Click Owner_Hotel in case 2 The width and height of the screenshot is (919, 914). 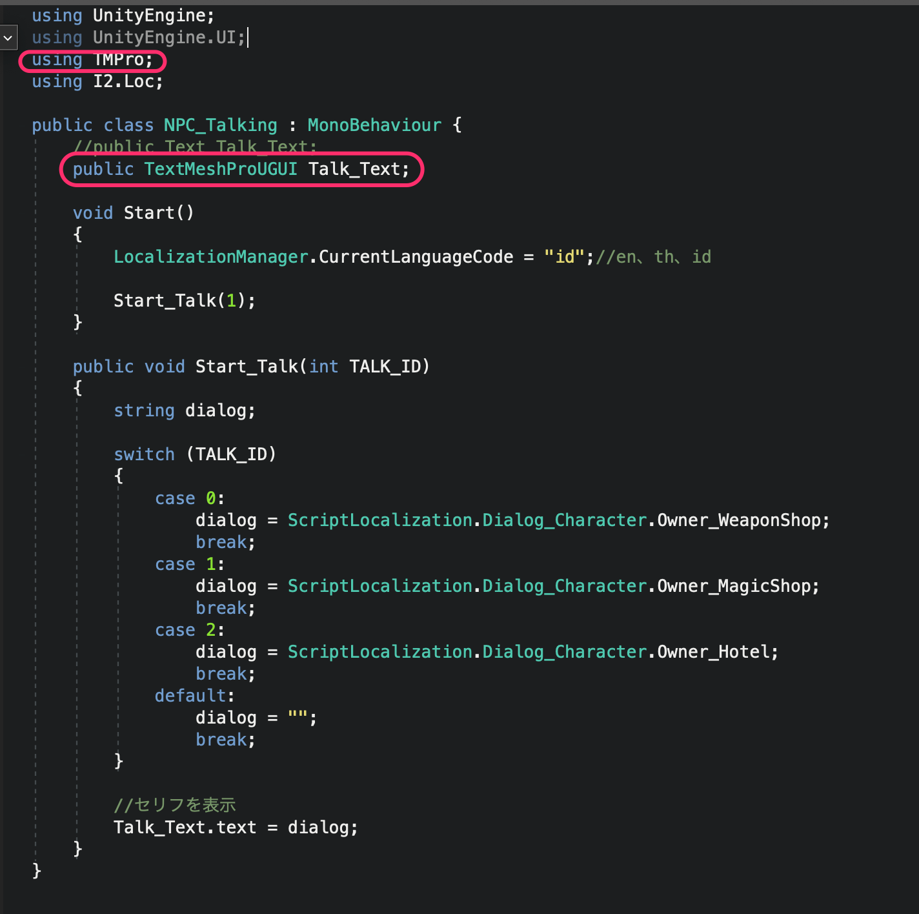coord(716,652)
